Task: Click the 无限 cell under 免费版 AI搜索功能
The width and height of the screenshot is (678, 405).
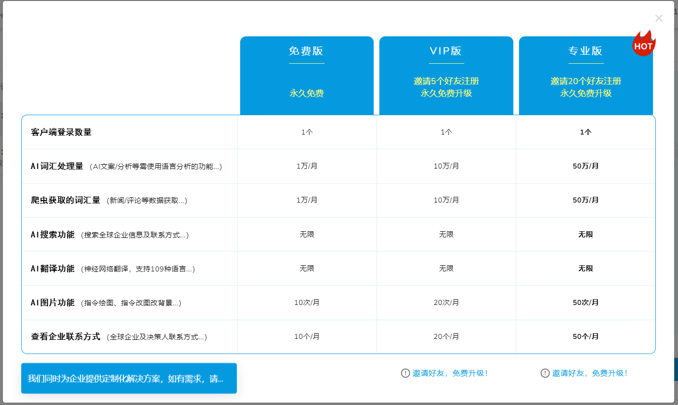Action: click(307, 234)
